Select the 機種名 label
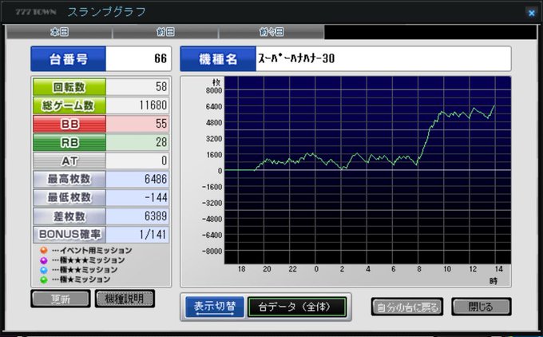This screenshot has height=337, width=543. click(218, 58)
